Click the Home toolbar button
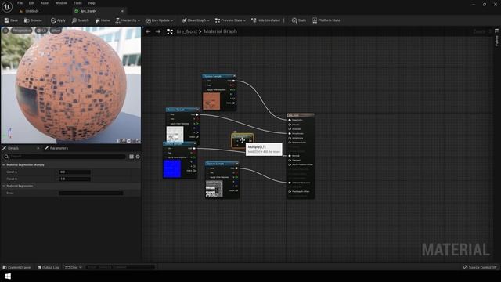This screenshot has width=501, height=282. 103,20
